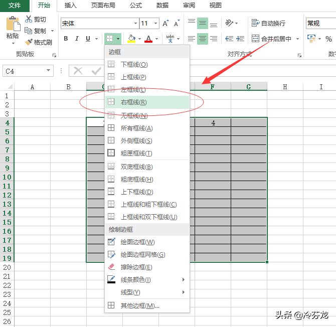336x327 pixels.
Task: Decrease indent in alignment group
Action: click(x=229, y=39)
